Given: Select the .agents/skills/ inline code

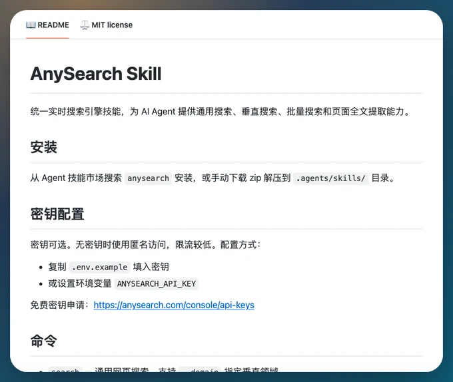Looking at the screenshot, I should pos(331,178).
